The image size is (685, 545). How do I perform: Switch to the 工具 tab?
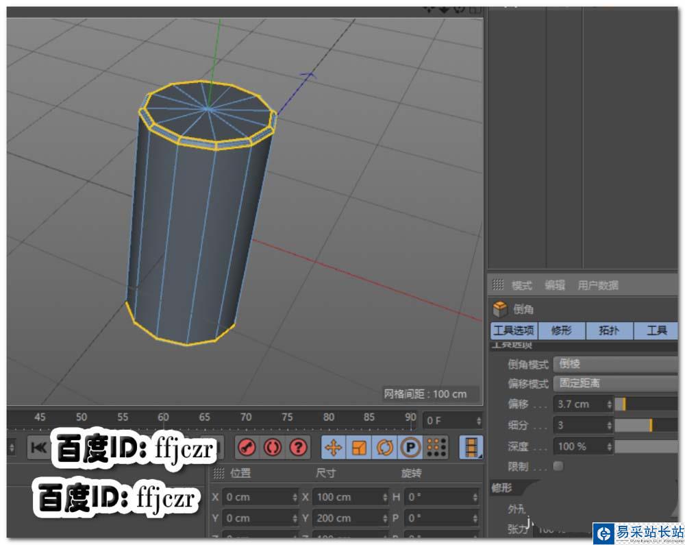pyautogui.click(x=656, y=330)
